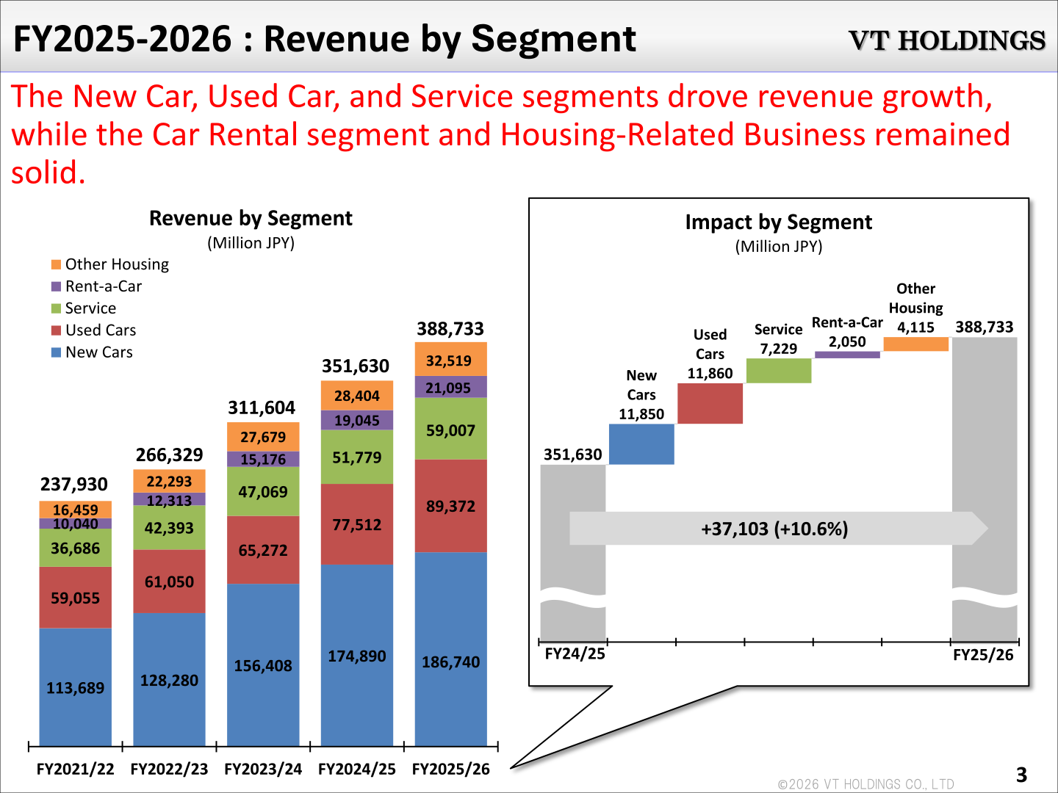This screenshot has width=1058, height=793.
Task: Select the bar value 174,890
Action: click(x=357, y=656)
